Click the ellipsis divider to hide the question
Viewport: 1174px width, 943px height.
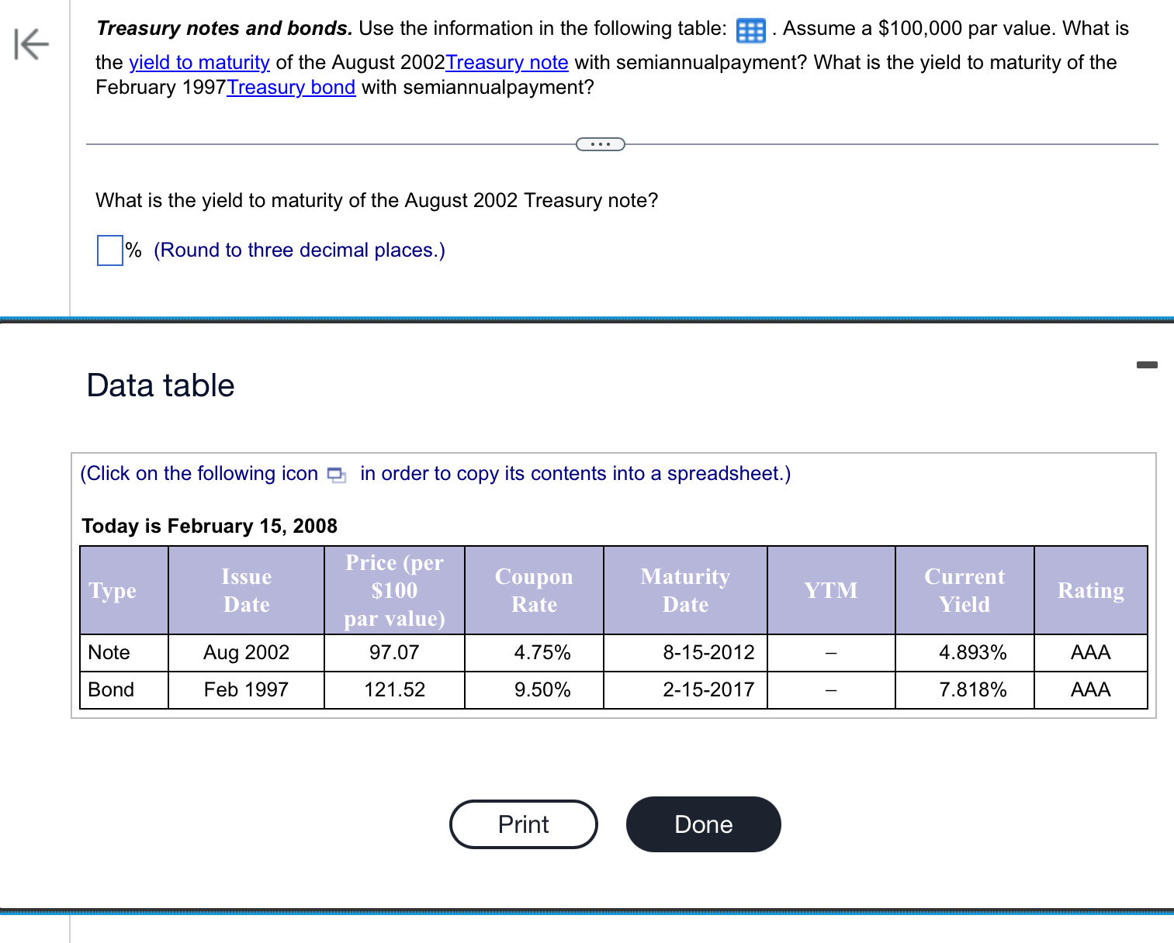601,143
